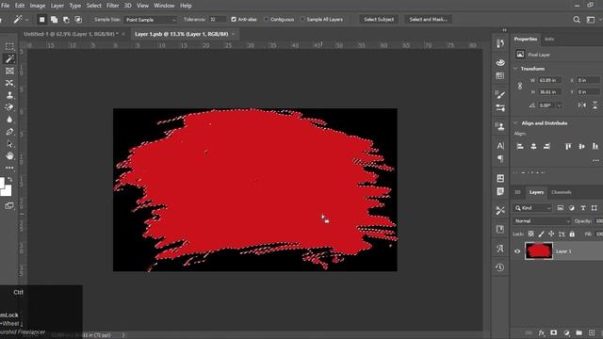Image resolution: width=603 pixels, height=339 pixels.
Task: Align horizontal centers icon
Action: (533, 147)
